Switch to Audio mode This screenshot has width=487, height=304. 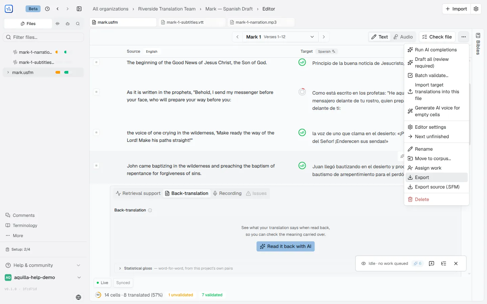403,37
